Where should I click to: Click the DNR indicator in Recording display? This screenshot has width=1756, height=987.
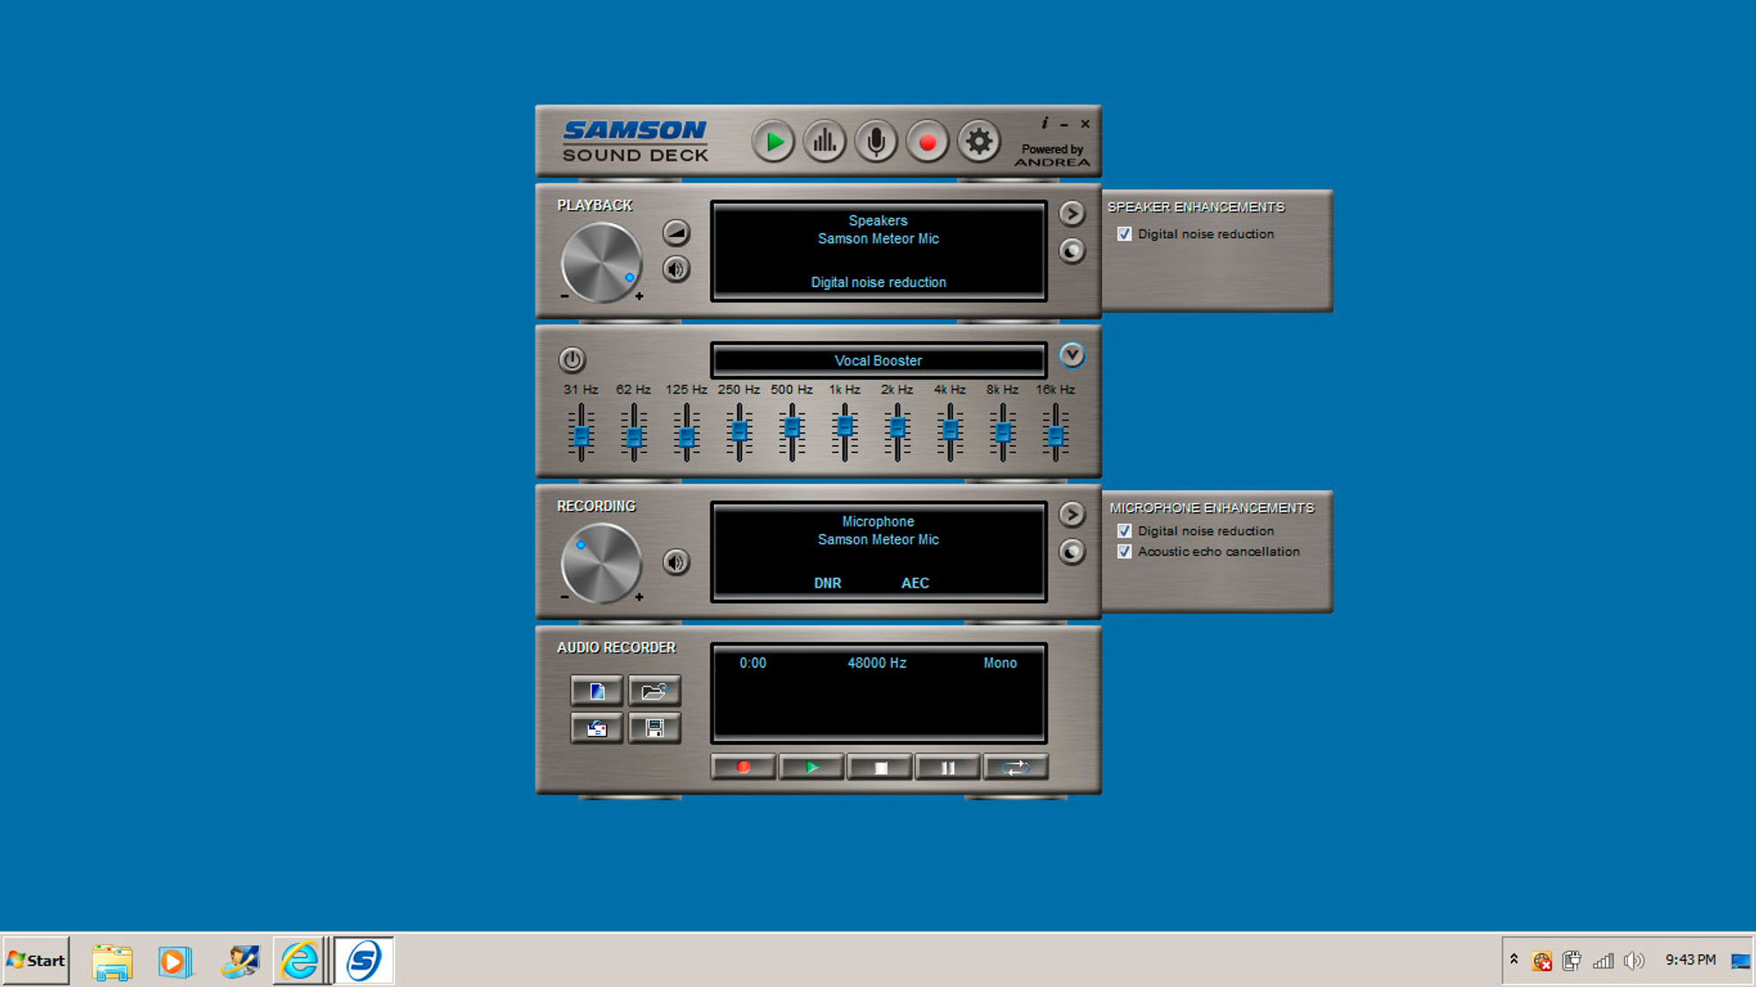click(827, 583)
